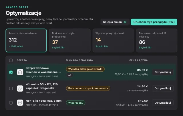Select the Jeszcze niesprawdzone 312 card
This screenshot has width=183, height=116.
point(26,40)
